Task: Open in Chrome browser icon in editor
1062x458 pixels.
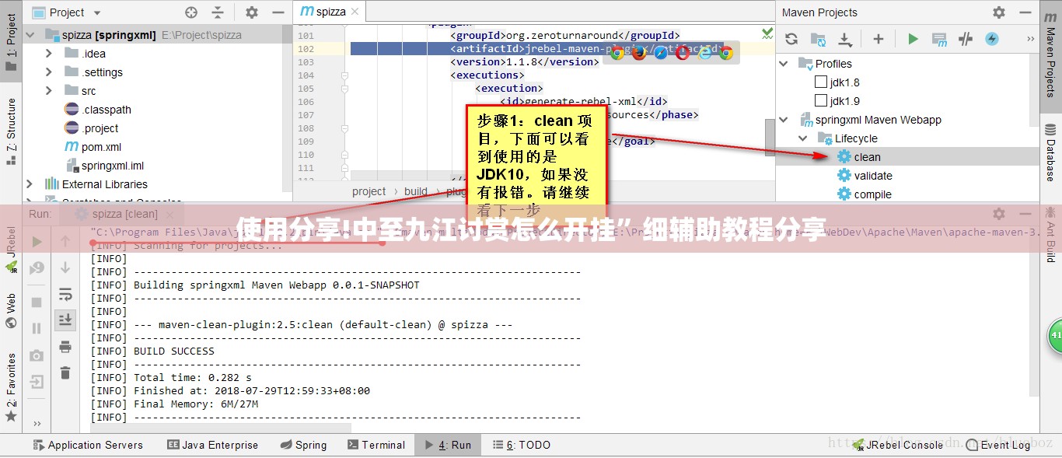Action: pyautogui.click(x=618, y=53)
